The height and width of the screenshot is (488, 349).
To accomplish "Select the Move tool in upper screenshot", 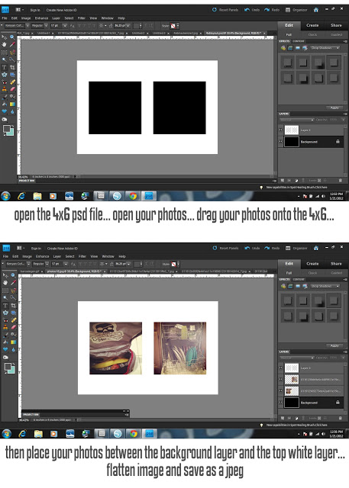I will pos(5,37).
